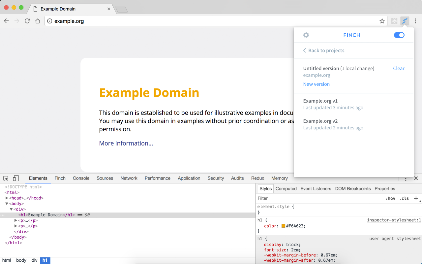Viewport: 422px width, 264px height.
Task: Open the Computed styles tab
Action: [x=286, y=189]
